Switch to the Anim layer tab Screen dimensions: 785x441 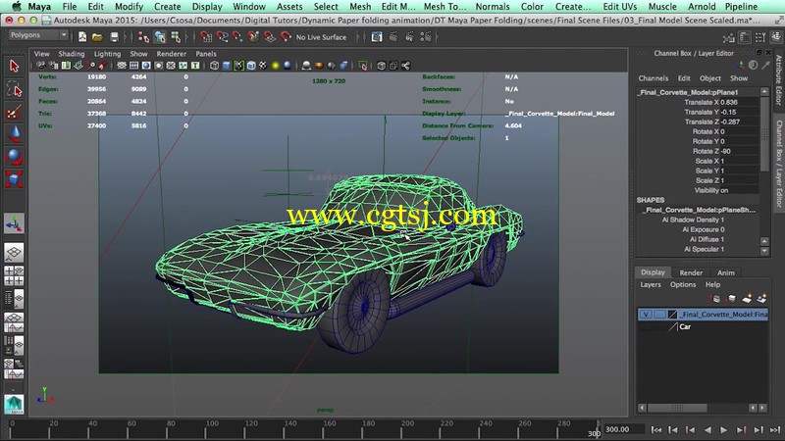pos(725,272)
